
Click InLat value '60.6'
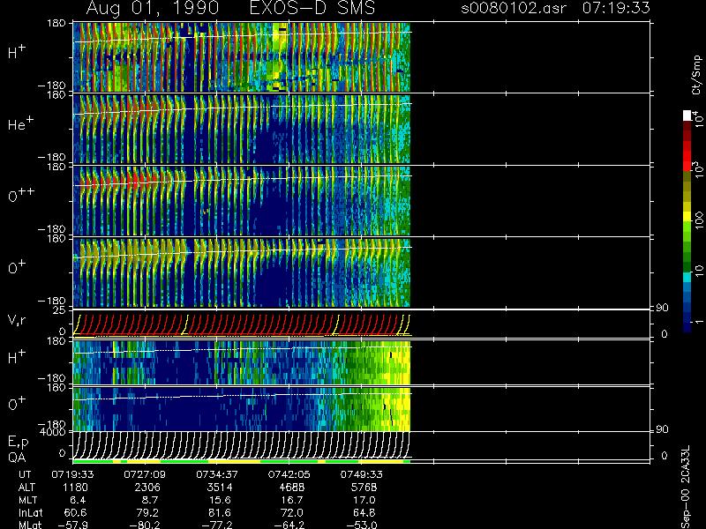click(x=76, y=512)
